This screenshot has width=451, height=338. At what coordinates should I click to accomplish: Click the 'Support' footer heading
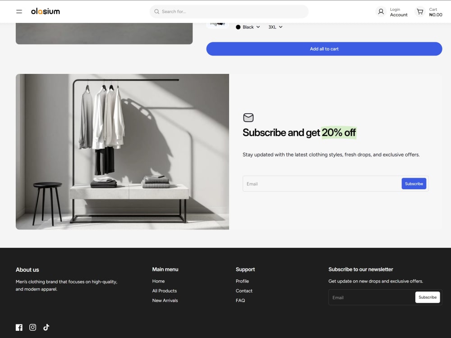coord(245,269)
